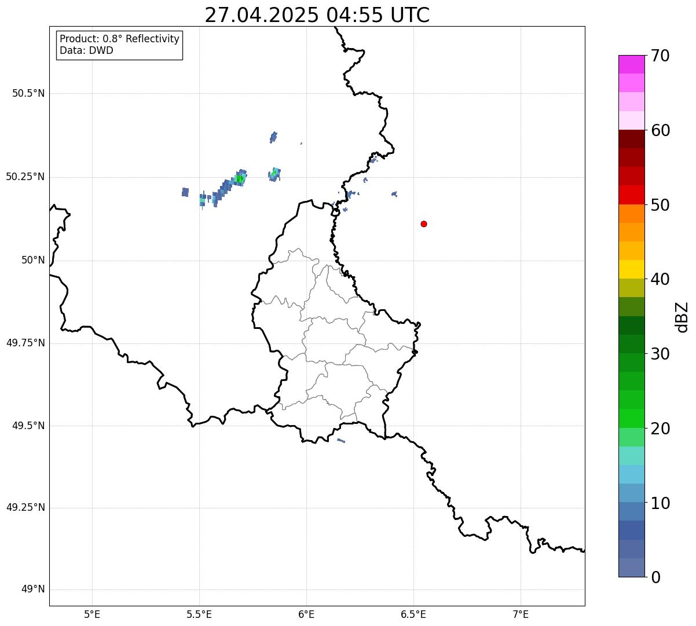Click the slate-blue bottom colorbar segment at 0
Image resolution: width=696 pixels, height=626 pixels.
[631, 568]
